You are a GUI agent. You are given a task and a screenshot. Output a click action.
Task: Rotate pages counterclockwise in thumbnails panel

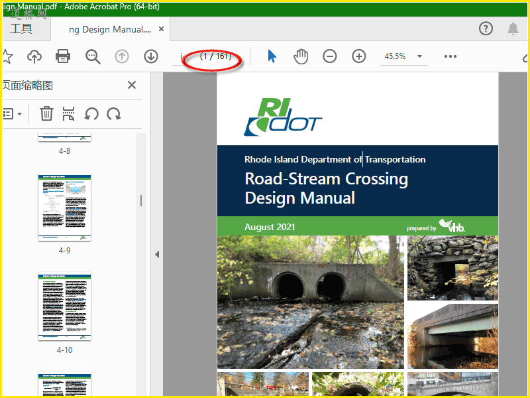coord(91,113)
